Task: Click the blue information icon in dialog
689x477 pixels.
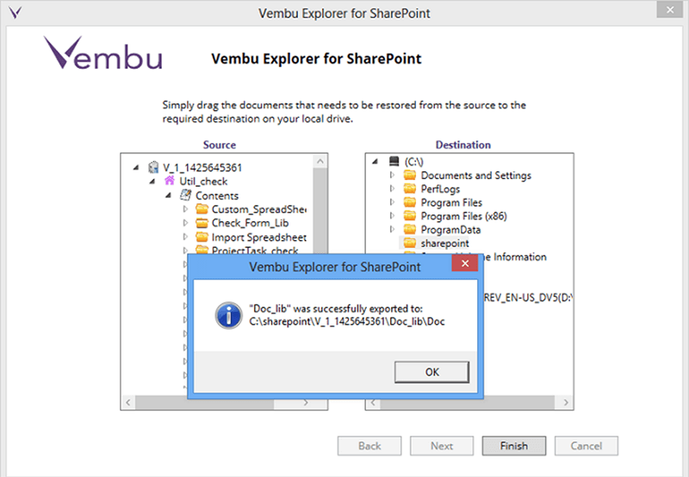Action: [228, 315]
